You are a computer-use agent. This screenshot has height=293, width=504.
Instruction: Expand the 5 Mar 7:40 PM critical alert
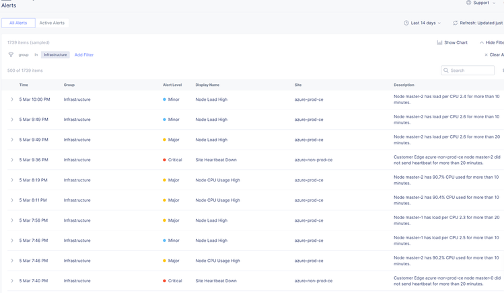12,281
